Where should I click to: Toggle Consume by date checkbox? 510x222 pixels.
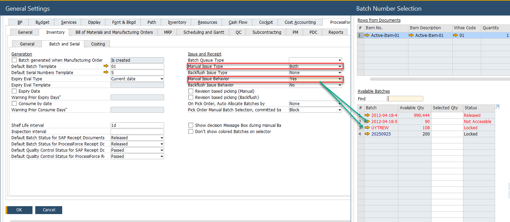pos(14,103)
